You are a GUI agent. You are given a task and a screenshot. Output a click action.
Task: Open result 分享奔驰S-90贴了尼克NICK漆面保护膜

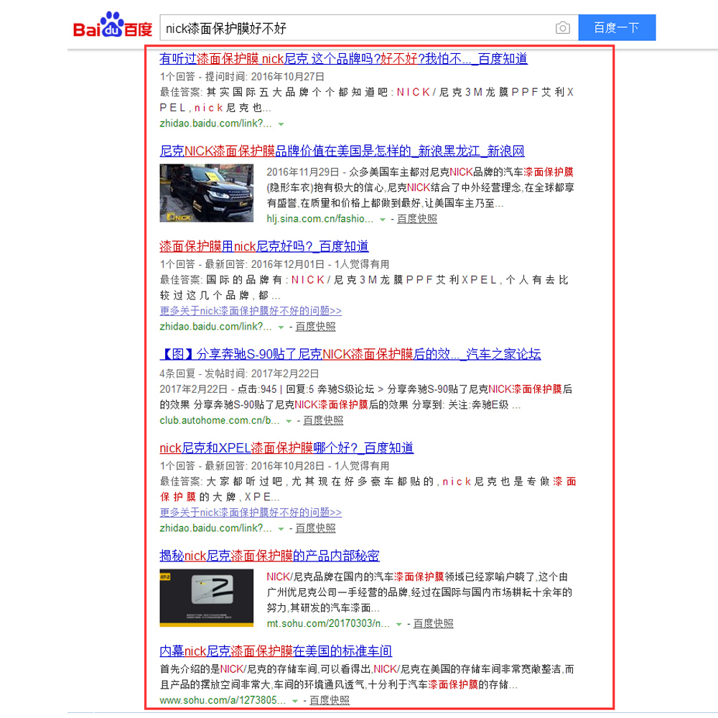pos(350,354)
